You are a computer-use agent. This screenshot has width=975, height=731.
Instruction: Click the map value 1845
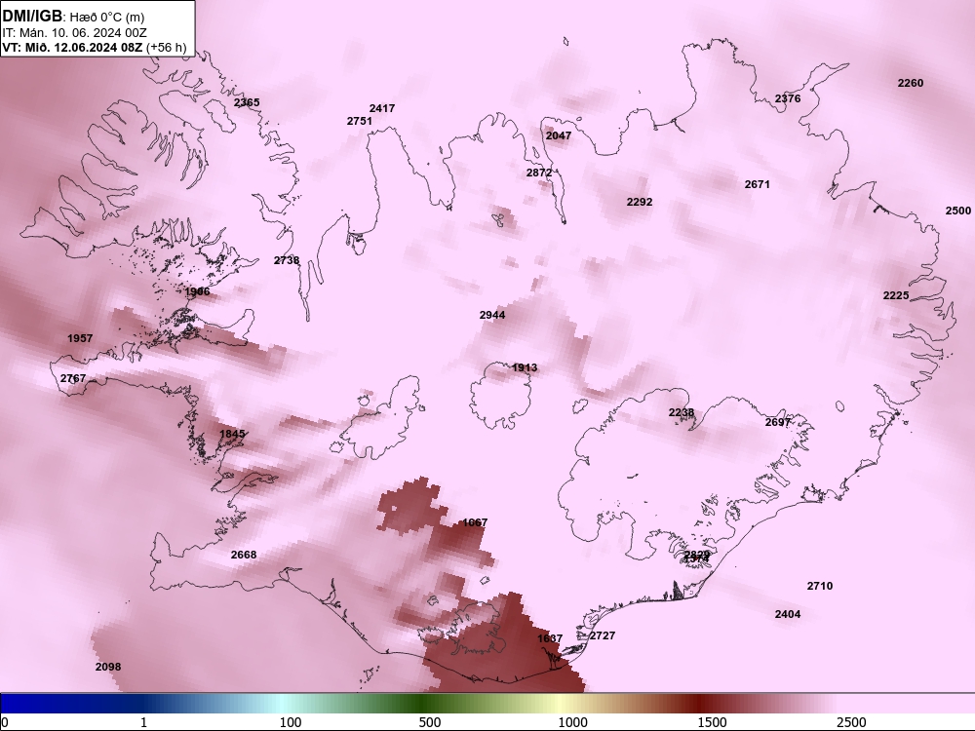pyautogui.click(x=232, y=434)
